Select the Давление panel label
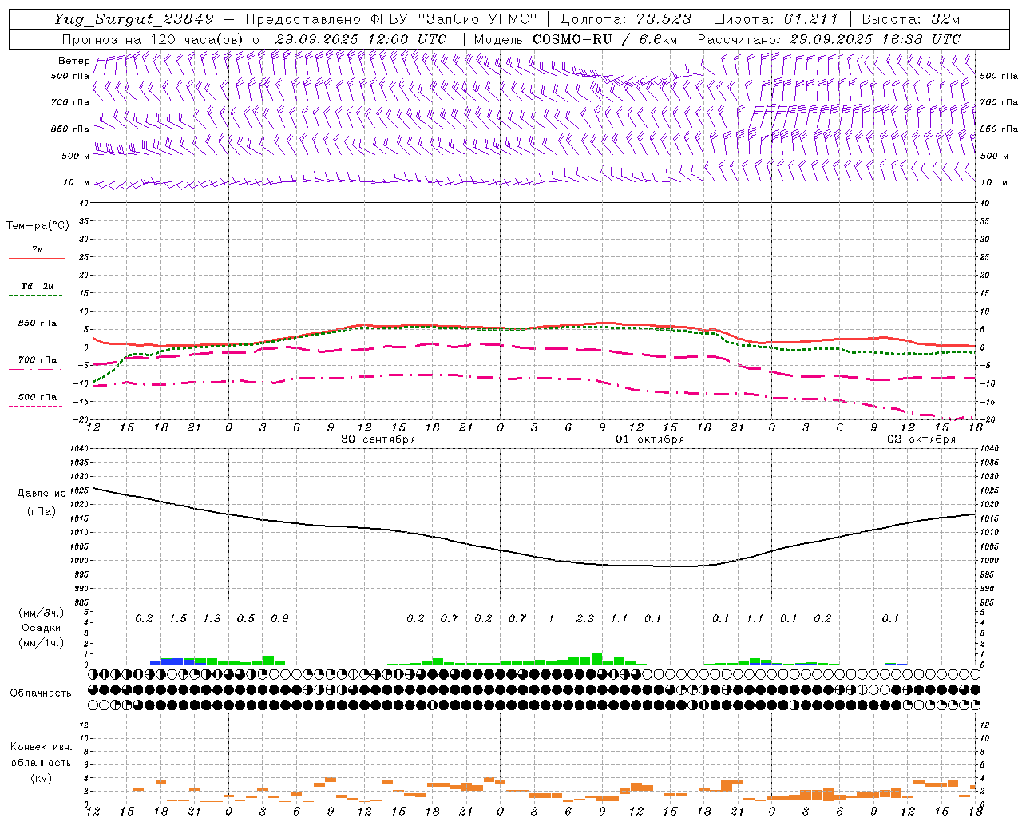Image resolution: width=1022 pixels, height=818 pixels. click(x=42, y=494)
